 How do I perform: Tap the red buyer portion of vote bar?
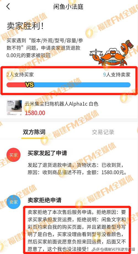pos(16,85)
